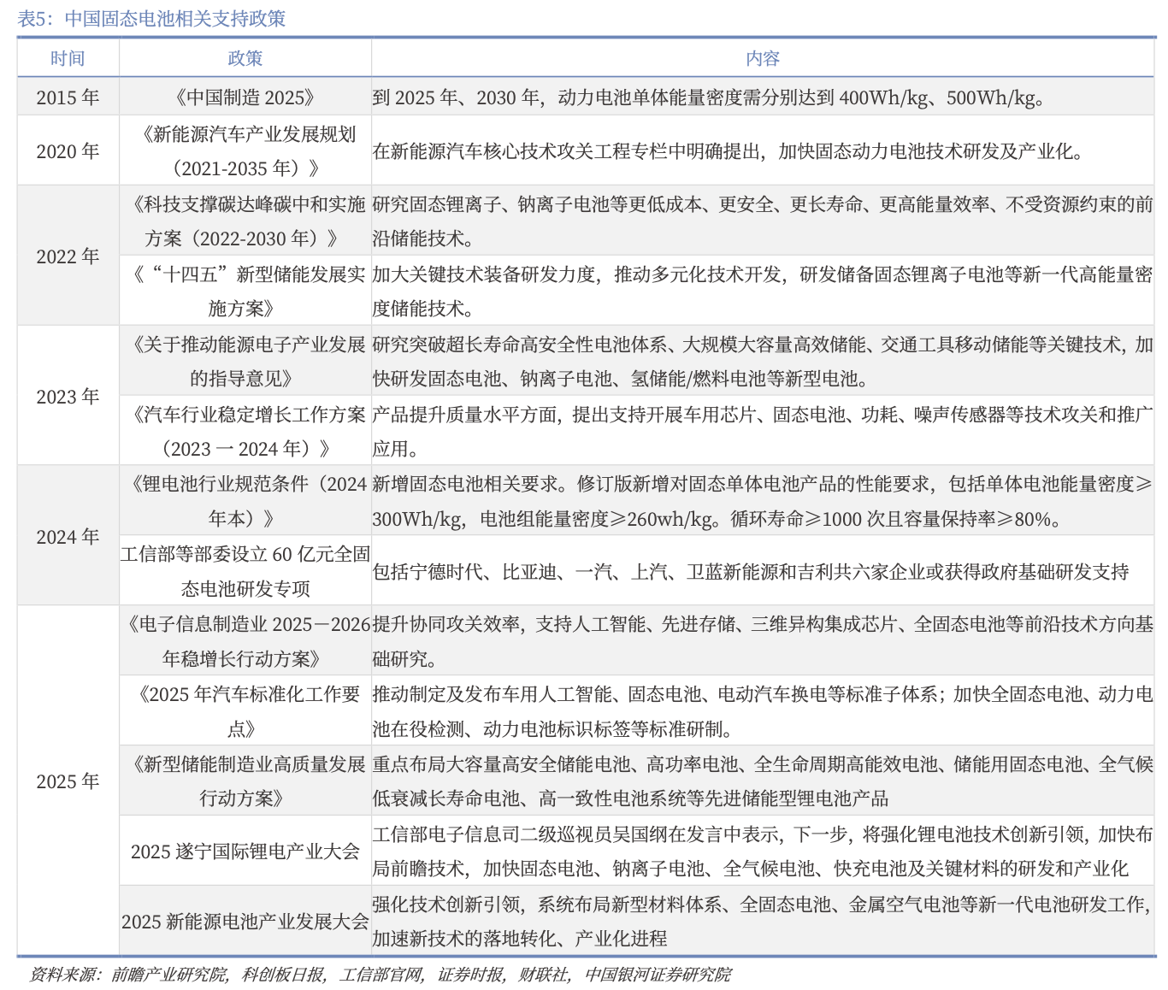The height and width of the screenshot is (990, 1168).
Task: Click the 2025 年 cell
Action: 68,781
